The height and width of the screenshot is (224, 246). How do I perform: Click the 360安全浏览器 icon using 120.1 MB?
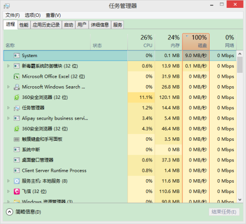17,97
